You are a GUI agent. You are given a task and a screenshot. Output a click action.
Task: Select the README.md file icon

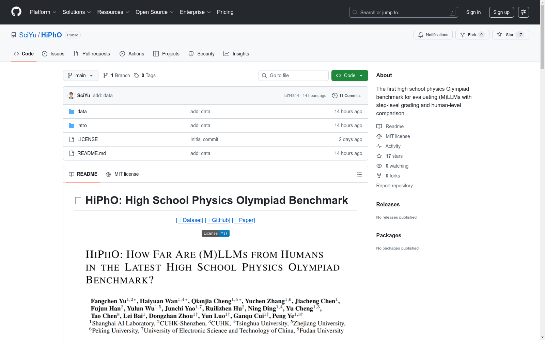pos(72,153)
